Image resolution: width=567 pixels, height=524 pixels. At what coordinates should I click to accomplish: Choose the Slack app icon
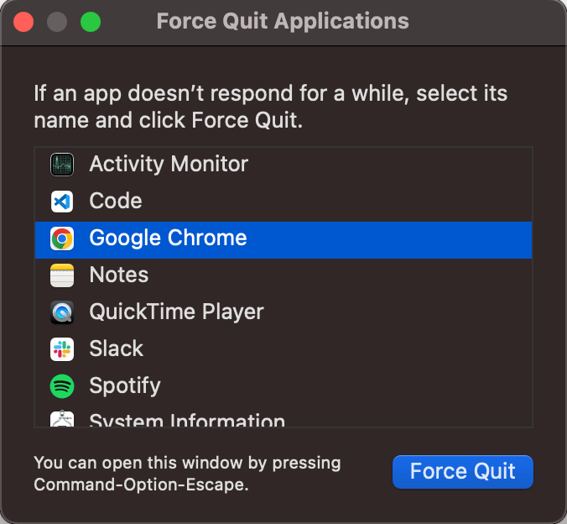tap(62, 349)
